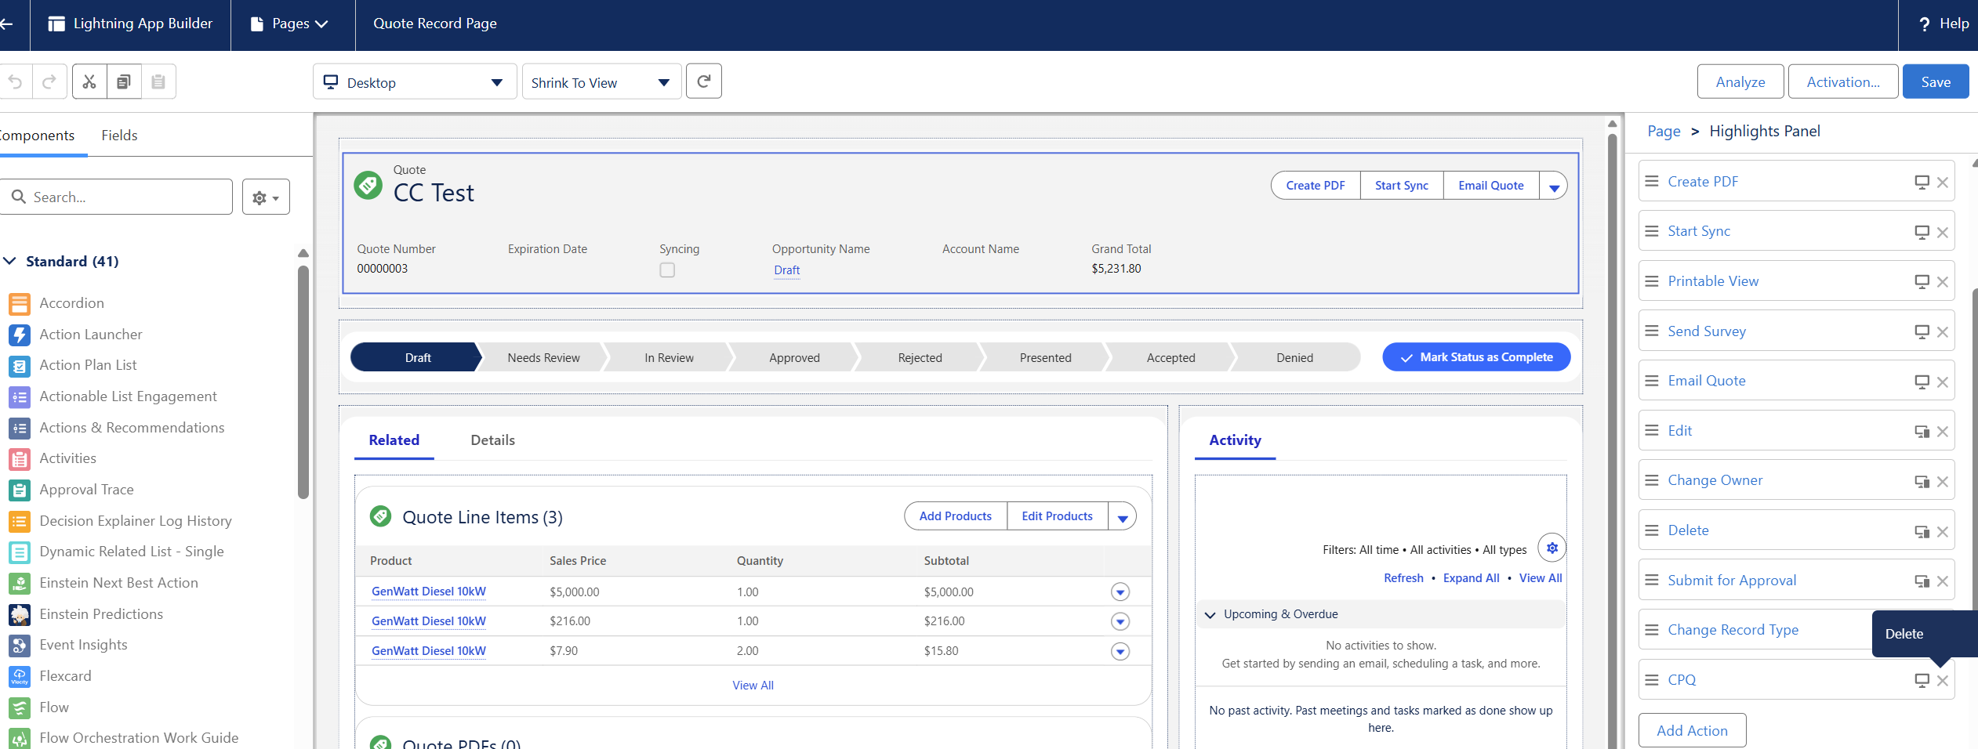1978x749 pixels.
Task: Click the cut scissors icon in toolbar
Action: (x=89, y=81)
